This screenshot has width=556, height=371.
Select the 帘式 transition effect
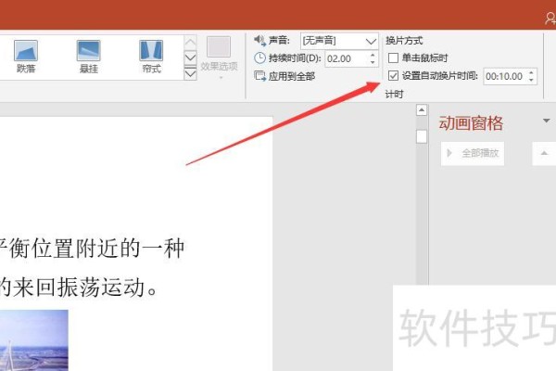(151, 57)
